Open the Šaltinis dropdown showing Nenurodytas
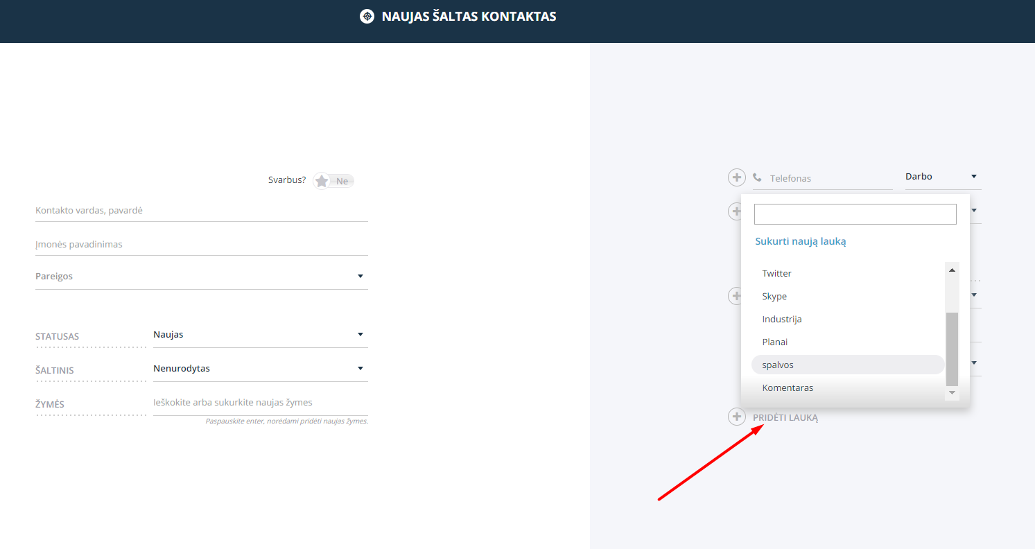The height and width of the screenshot is (549, 1035). (260, 368)
